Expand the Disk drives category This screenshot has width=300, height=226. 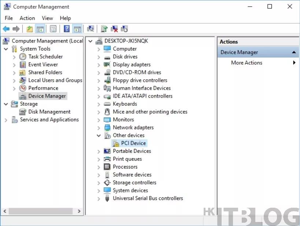coord(99,57)
